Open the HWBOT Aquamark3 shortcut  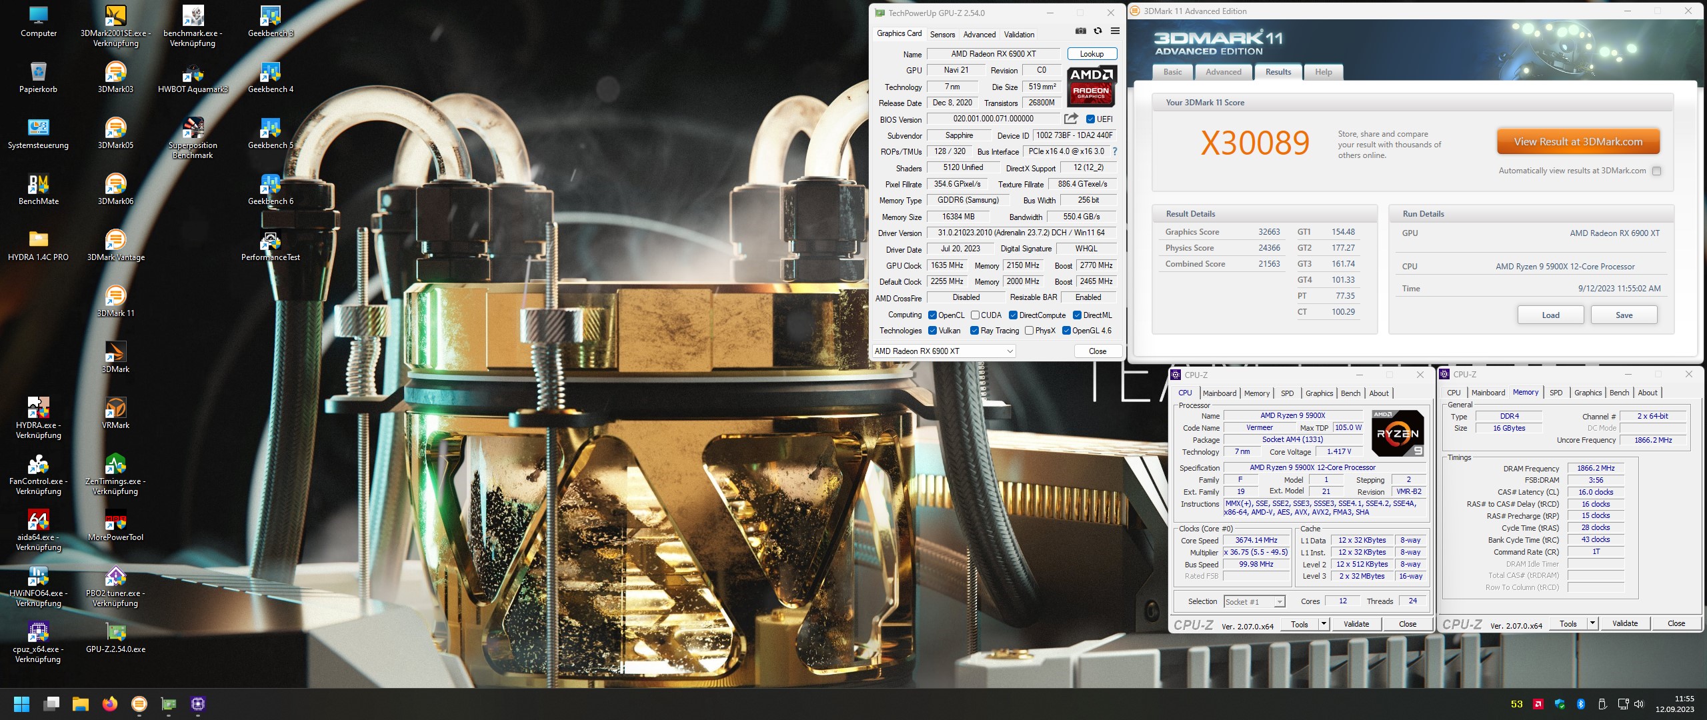coord(193,77)
